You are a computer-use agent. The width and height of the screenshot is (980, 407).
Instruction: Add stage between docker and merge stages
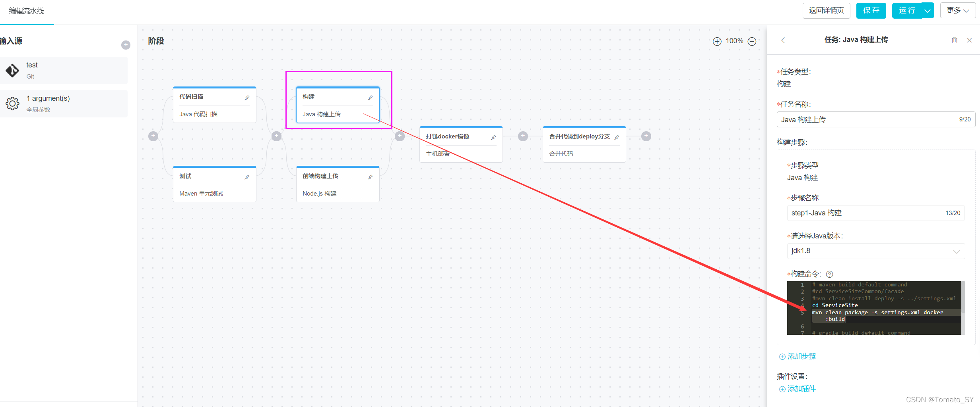(523, 136)
